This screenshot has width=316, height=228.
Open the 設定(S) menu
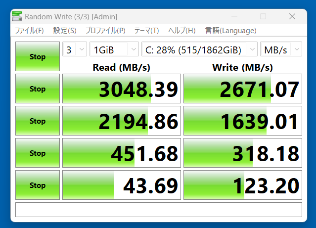click(65, 31)
